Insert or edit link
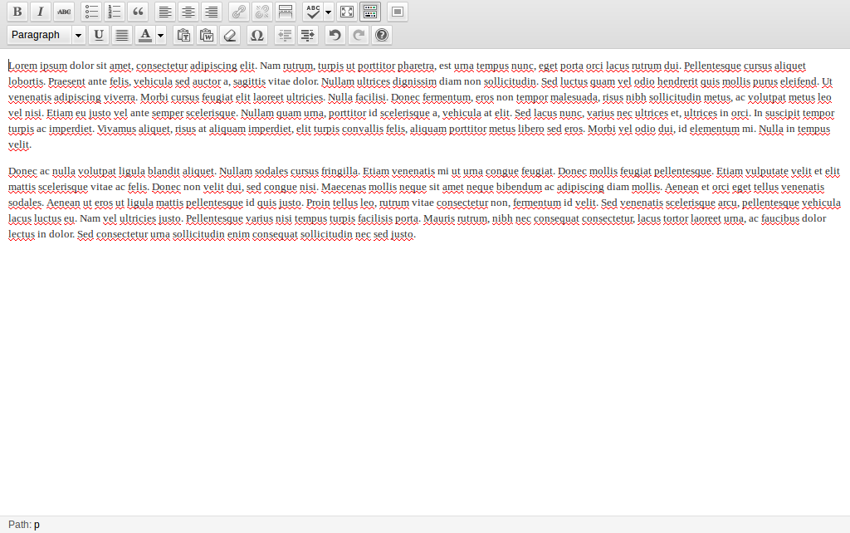This screenshot has width=850, height=533. (x=239, y=12)
